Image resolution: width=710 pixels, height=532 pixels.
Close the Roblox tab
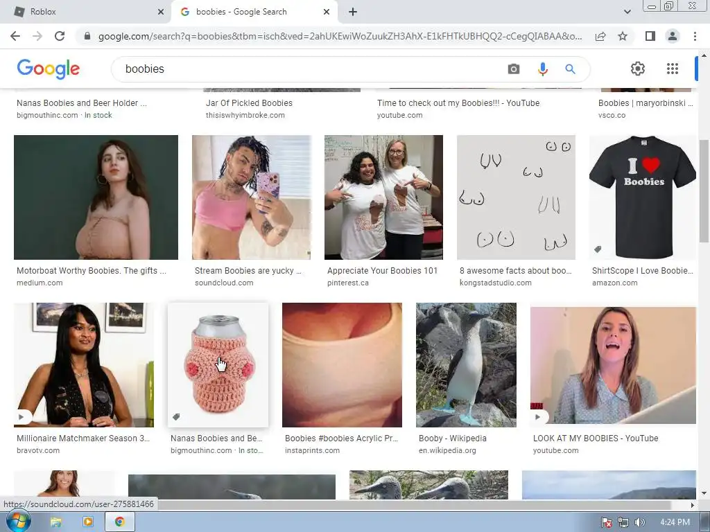click(x=161, y=12)
